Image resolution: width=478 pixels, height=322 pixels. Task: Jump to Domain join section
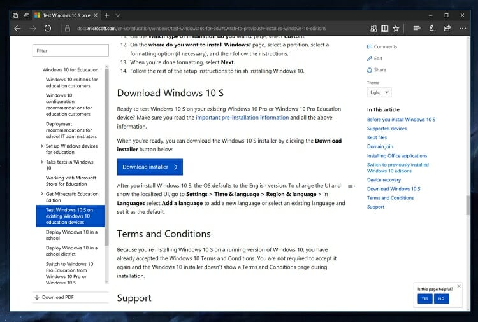click(380, 146)
